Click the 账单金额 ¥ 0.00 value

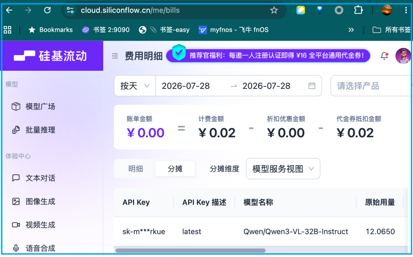(x=146, y=133)
